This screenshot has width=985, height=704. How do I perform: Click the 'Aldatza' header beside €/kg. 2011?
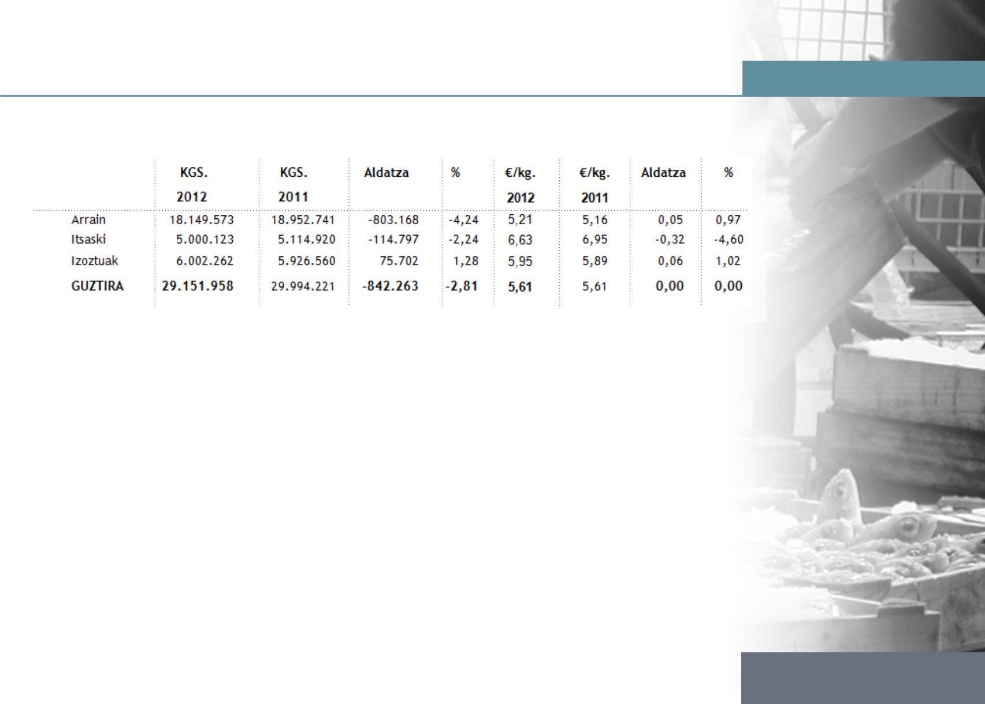pos(663,173)
